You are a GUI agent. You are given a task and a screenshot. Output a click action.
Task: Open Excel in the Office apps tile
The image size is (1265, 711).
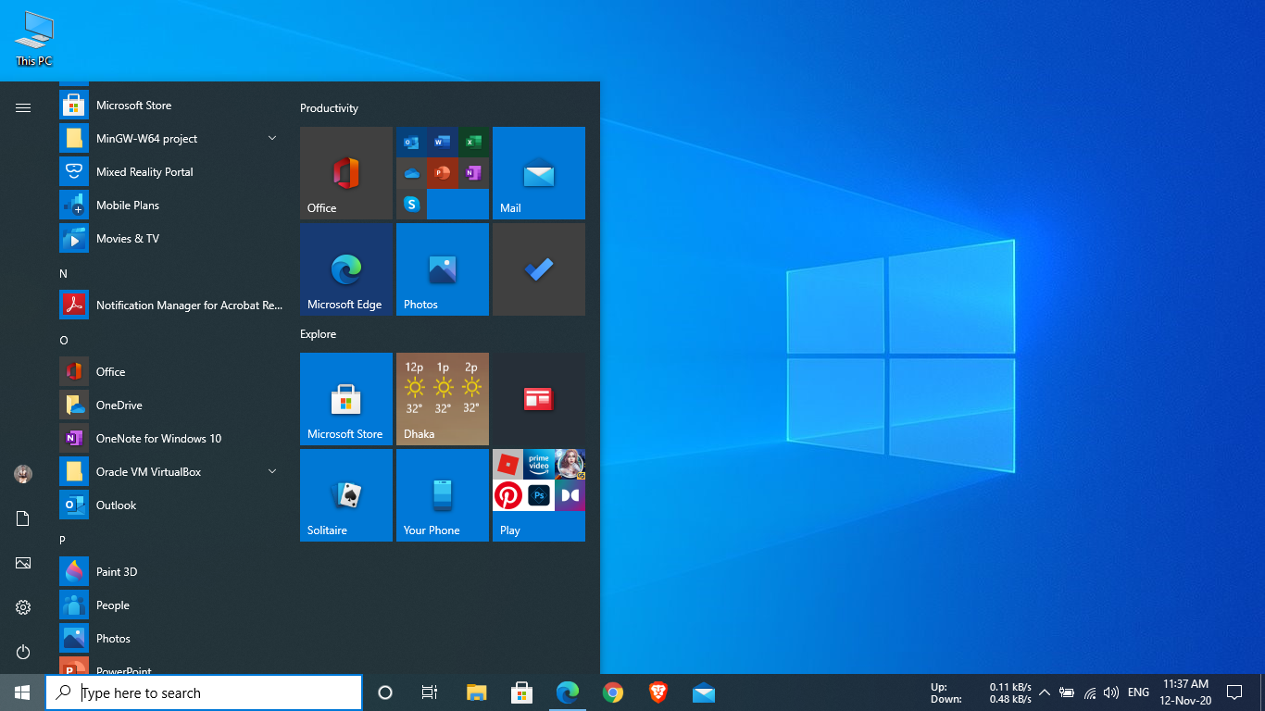(x=473, y=142)
